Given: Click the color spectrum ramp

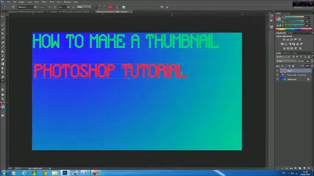Looking at the screenshot, I should pos(293,29).
